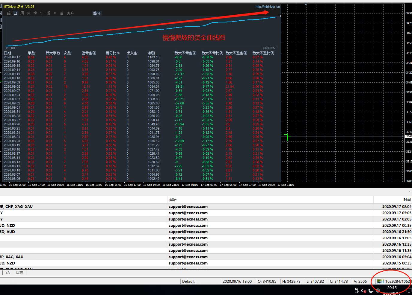412x295 pixels.
Task: Switch to the 日志 journal tab
Action: click(19, 273)
